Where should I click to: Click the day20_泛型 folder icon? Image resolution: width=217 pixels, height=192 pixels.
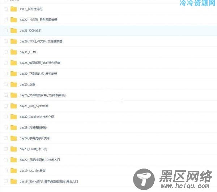click(14, 84)
